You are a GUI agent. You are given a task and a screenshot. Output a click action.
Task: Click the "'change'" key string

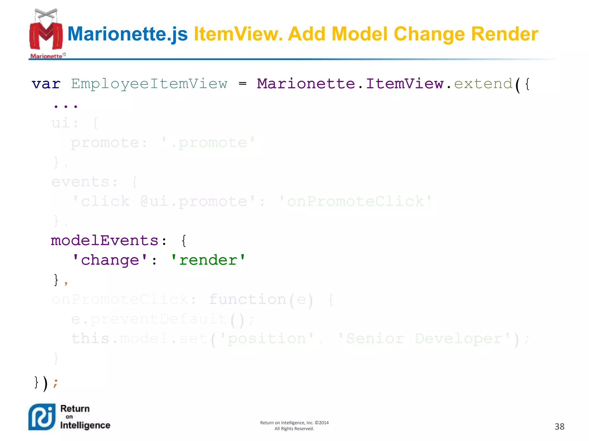pyautogui.click(x=110, y=260)
